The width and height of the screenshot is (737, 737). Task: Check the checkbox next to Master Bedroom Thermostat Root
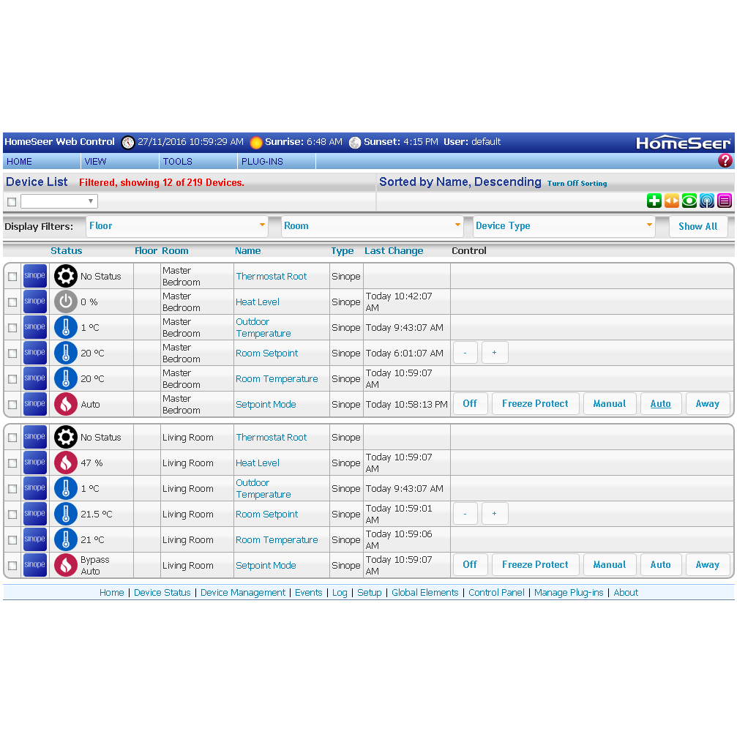[11, 275]
